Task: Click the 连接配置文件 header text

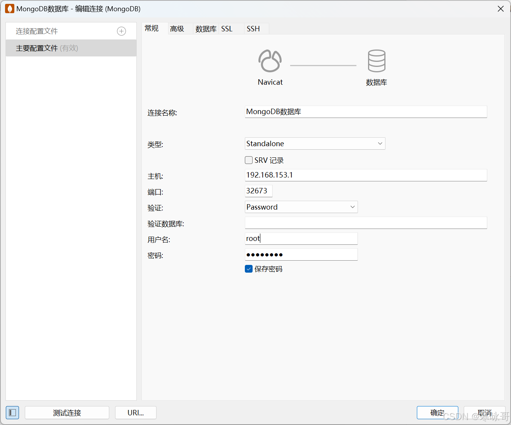Action: (37, 31)
